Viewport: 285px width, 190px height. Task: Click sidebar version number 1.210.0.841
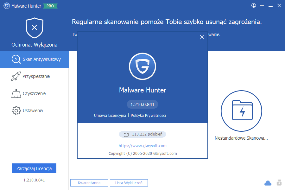tap(34, 180)
